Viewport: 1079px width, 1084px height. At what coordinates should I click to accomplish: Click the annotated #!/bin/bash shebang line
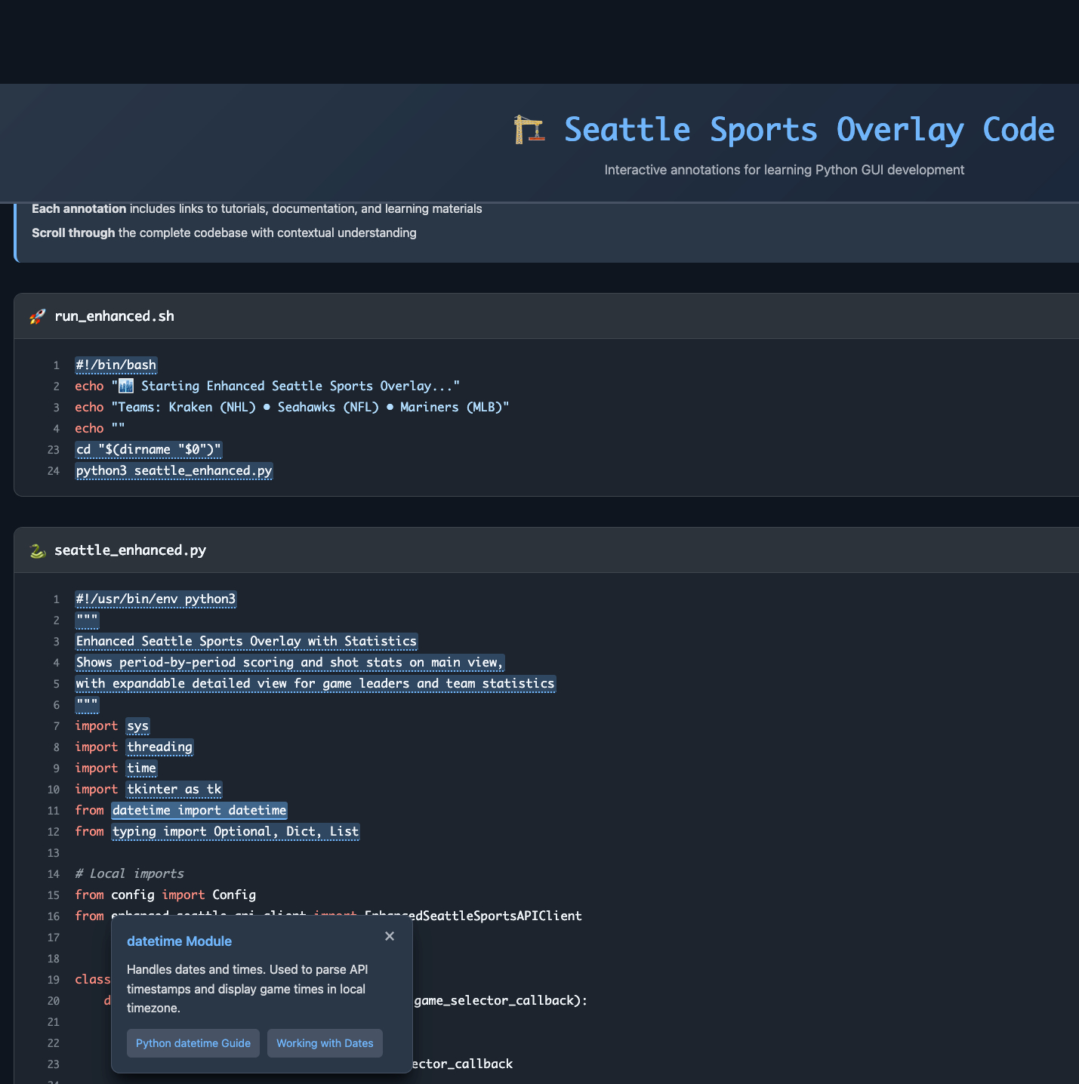point(116,365)
